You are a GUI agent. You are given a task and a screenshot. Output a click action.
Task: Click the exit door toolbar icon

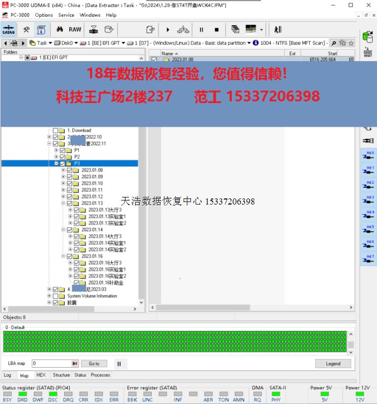point(277,30)
